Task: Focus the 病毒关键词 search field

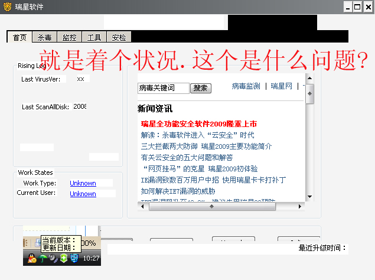Action: (x=164, y=88)
